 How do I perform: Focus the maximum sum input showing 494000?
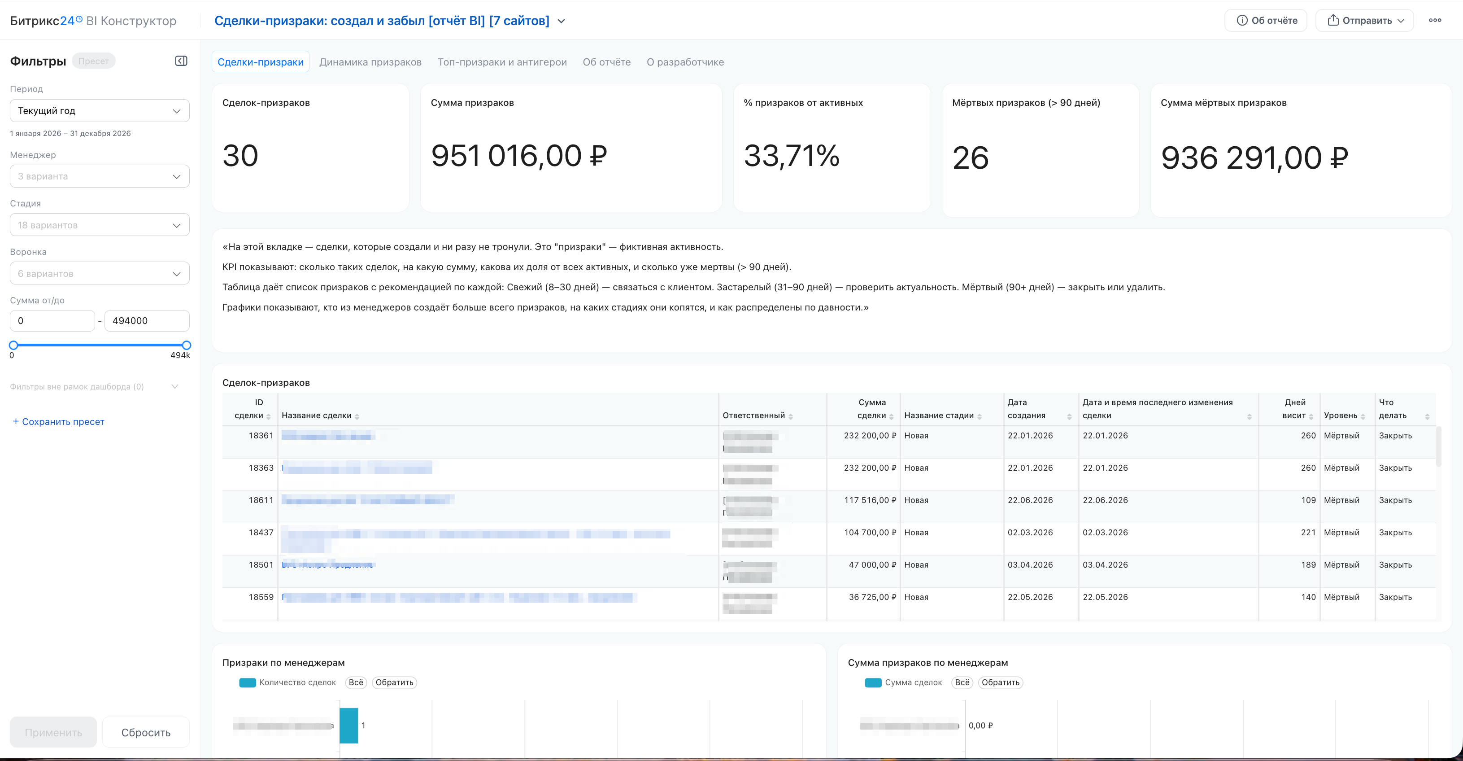[147, 320]
